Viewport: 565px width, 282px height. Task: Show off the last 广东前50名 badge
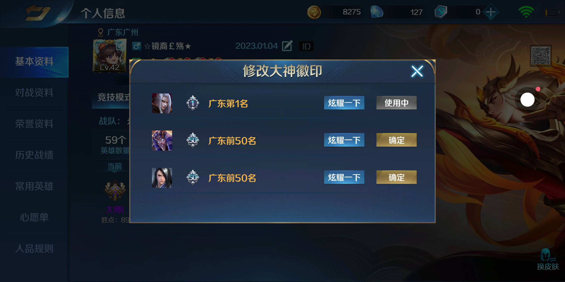tap(344, 178)
